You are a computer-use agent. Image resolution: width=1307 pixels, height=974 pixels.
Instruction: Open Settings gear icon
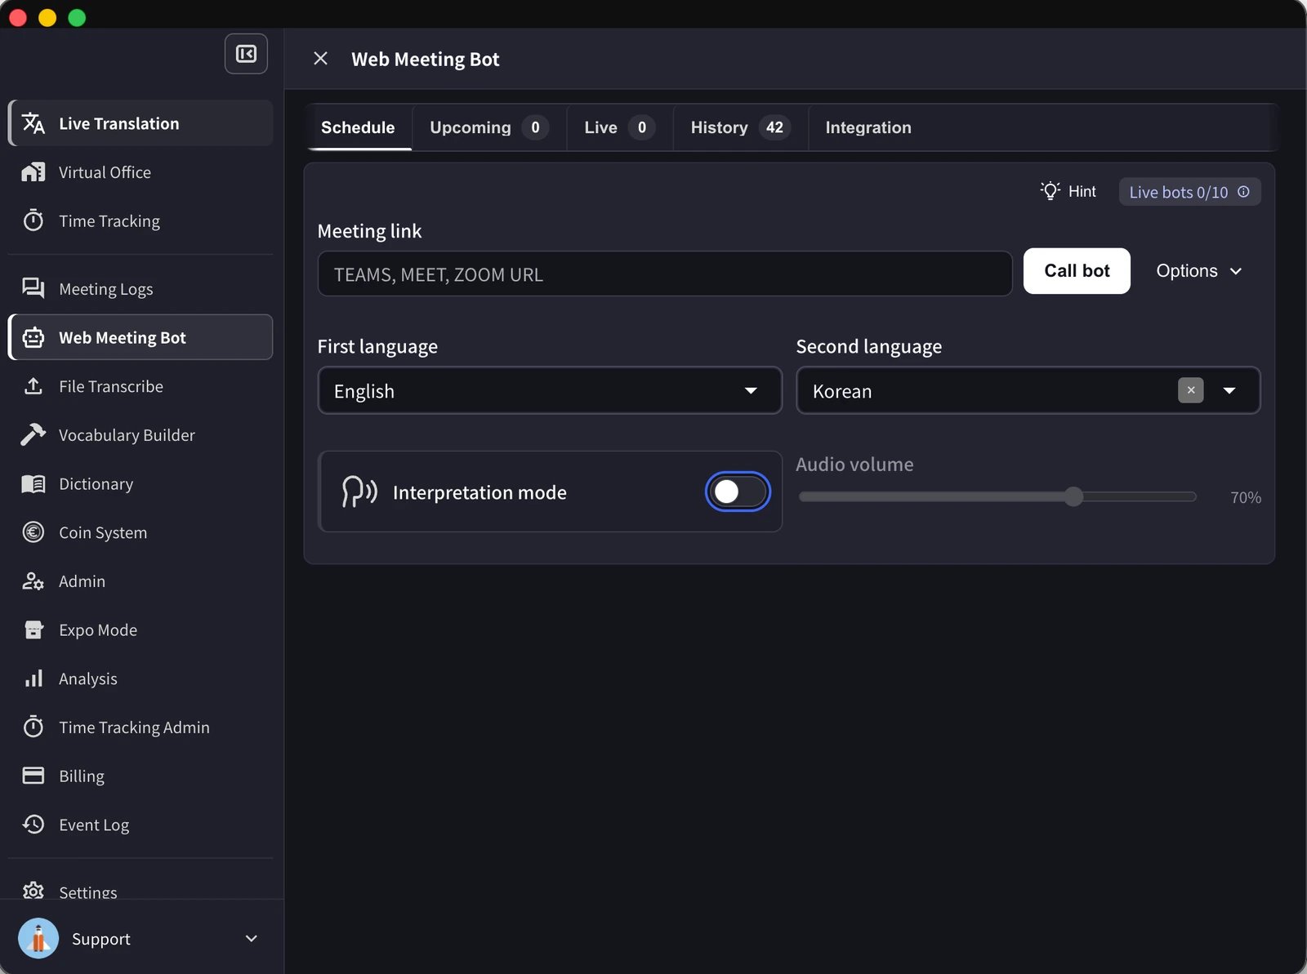click(x=33, y=891)
